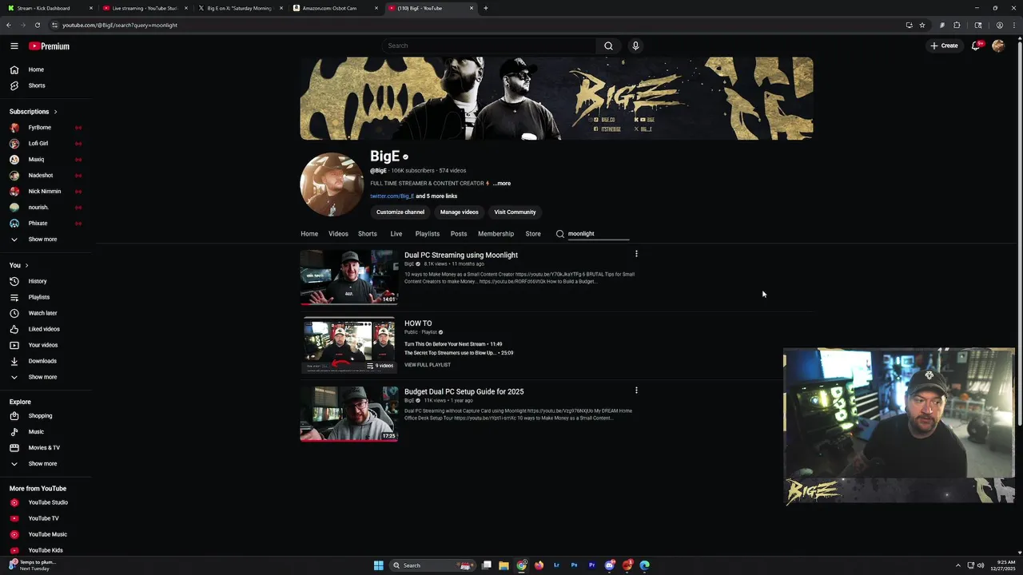1023x575 pixels.
Task: Reload the page in the browser
Action: (x=37, y=25)
